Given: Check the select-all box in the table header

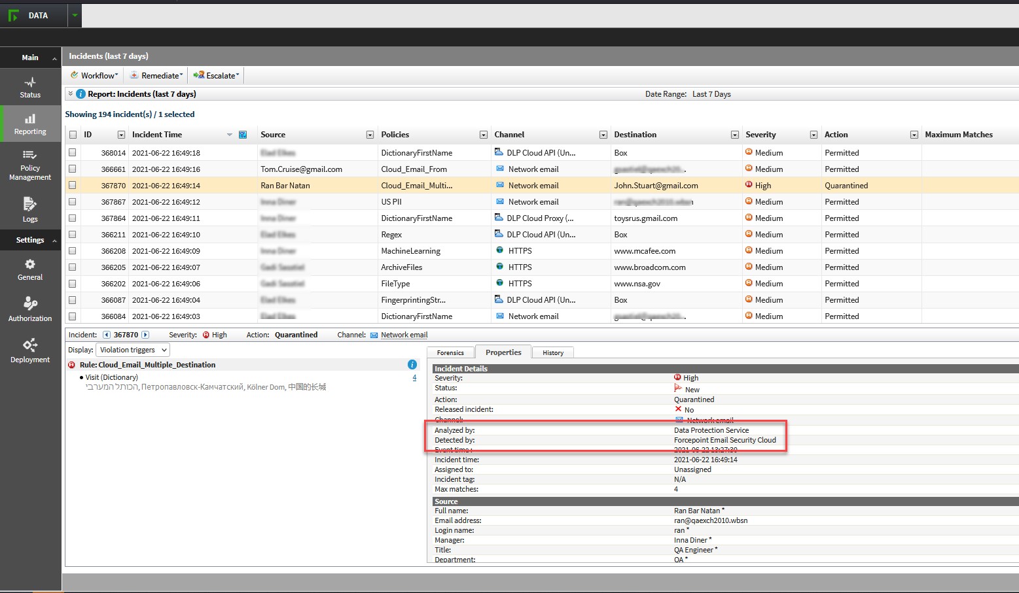Looking at the screenshot, I should [73, 134].
